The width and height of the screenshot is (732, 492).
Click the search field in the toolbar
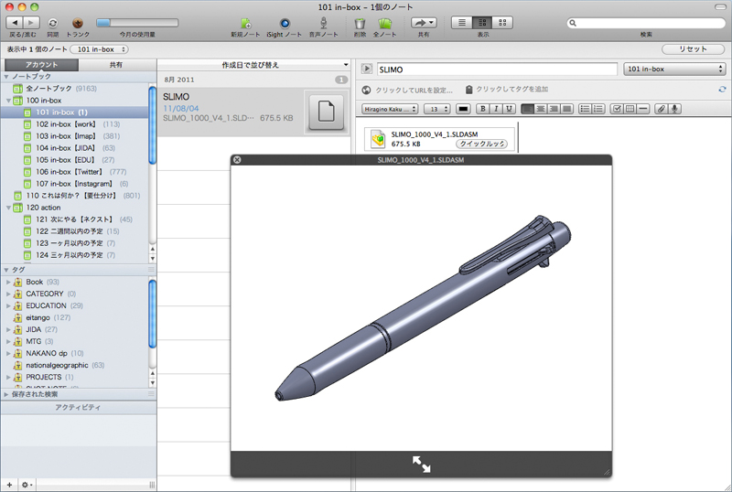646,23
